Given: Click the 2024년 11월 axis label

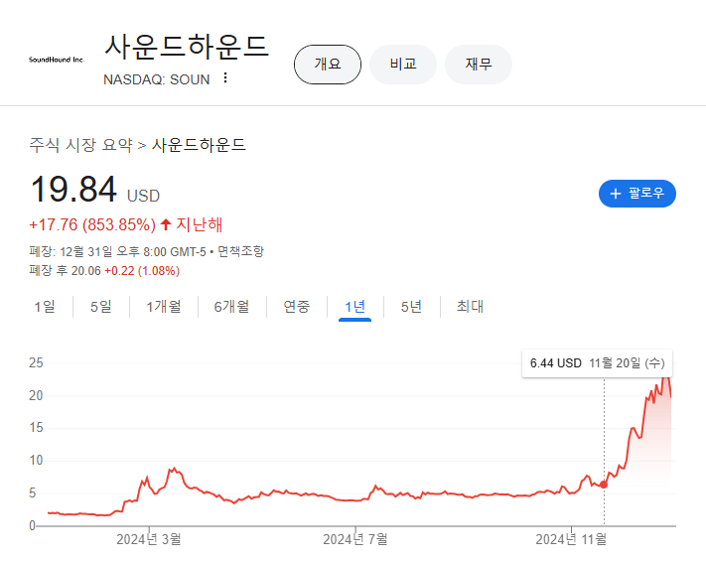Looking at the screenshot, I should [x=571, y=539].
